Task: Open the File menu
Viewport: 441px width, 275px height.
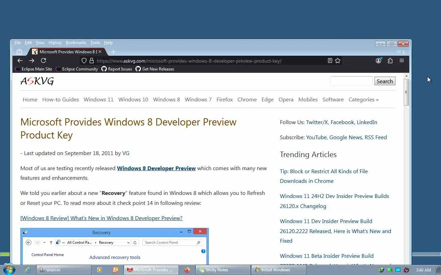Action: 18,43
